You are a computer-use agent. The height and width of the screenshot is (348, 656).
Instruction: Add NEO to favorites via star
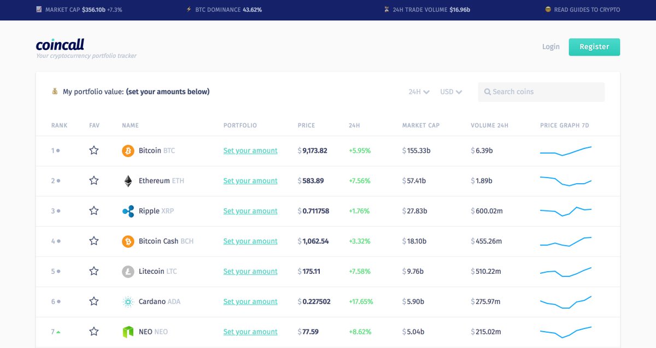coord(94,332)
